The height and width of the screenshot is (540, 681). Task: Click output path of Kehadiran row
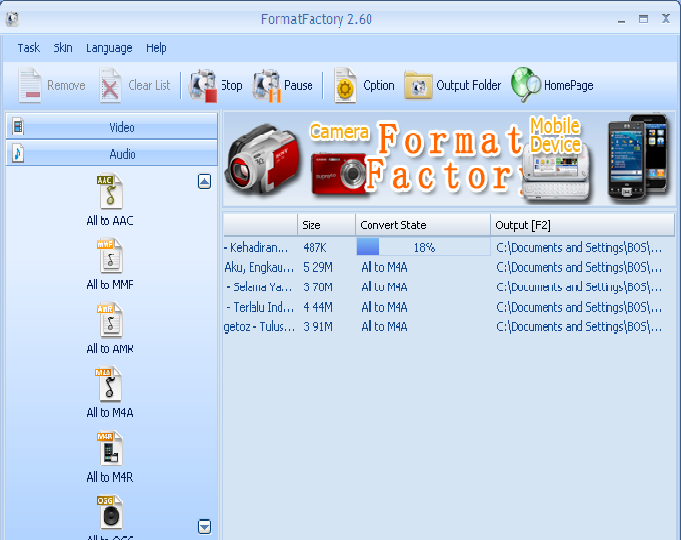pos(578,247)
